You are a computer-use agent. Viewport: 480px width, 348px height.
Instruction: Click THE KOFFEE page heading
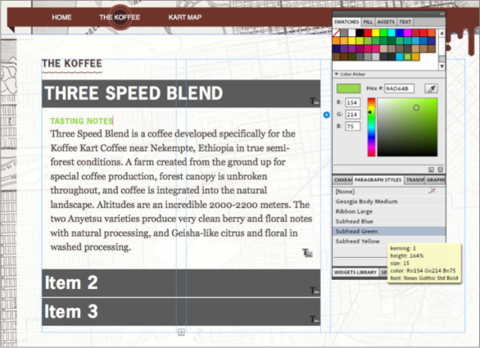(x=72, y=64)
